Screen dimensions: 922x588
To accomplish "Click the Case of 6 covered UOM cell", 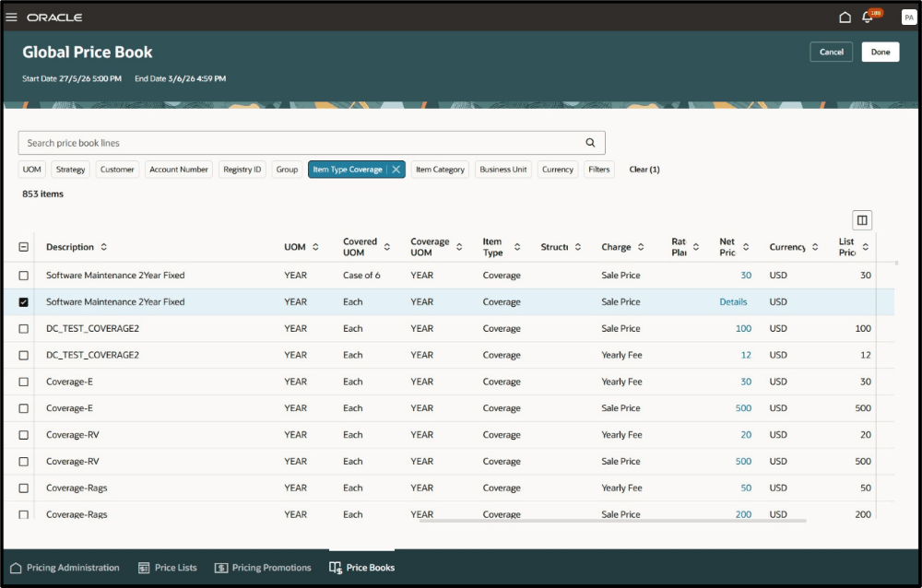I will (361, 276).
